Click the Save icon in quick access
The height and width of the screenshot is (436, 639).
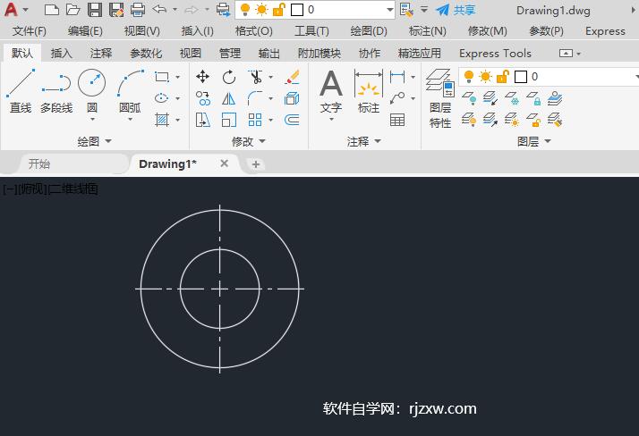[x=95, y=9]
